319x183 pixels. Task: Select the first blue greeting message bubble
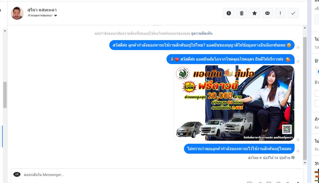pyautogui.click(x=202, y=45)
